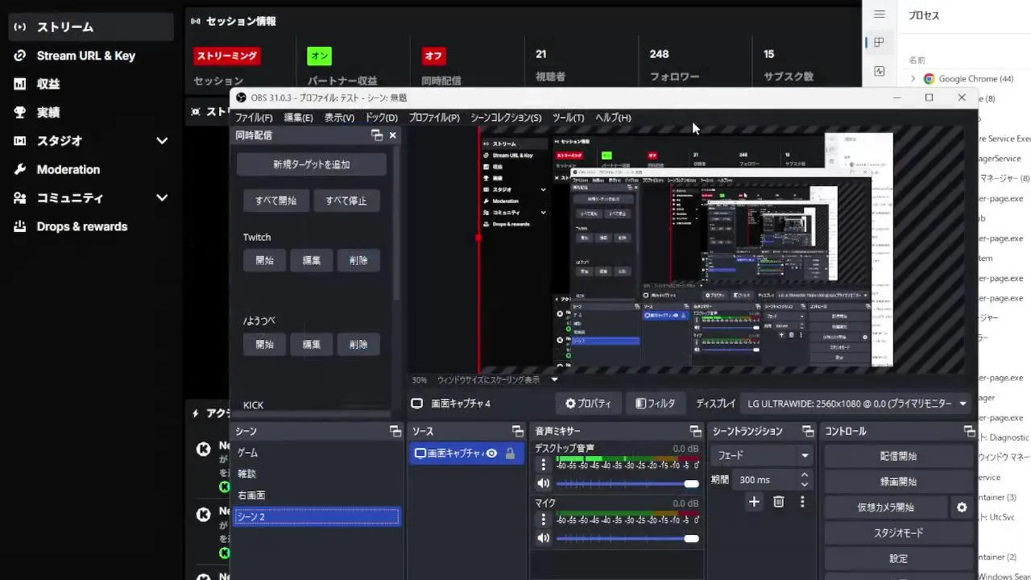The width and height of the screenshot is (1031, 580).
Task: Open Stream URL & Key in sidebar
Action: click(87, 56)
